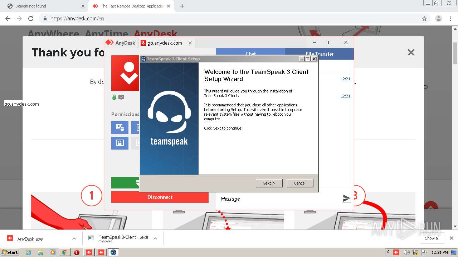Viewport: 458px width, 257px height.
Task: Bookmark this page with the star icon
Action: (424, 19)
